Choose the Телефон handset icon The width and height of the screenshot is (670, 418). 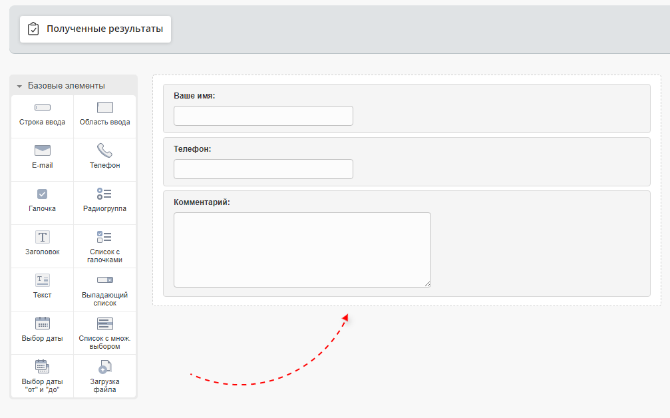pos(104,150)
